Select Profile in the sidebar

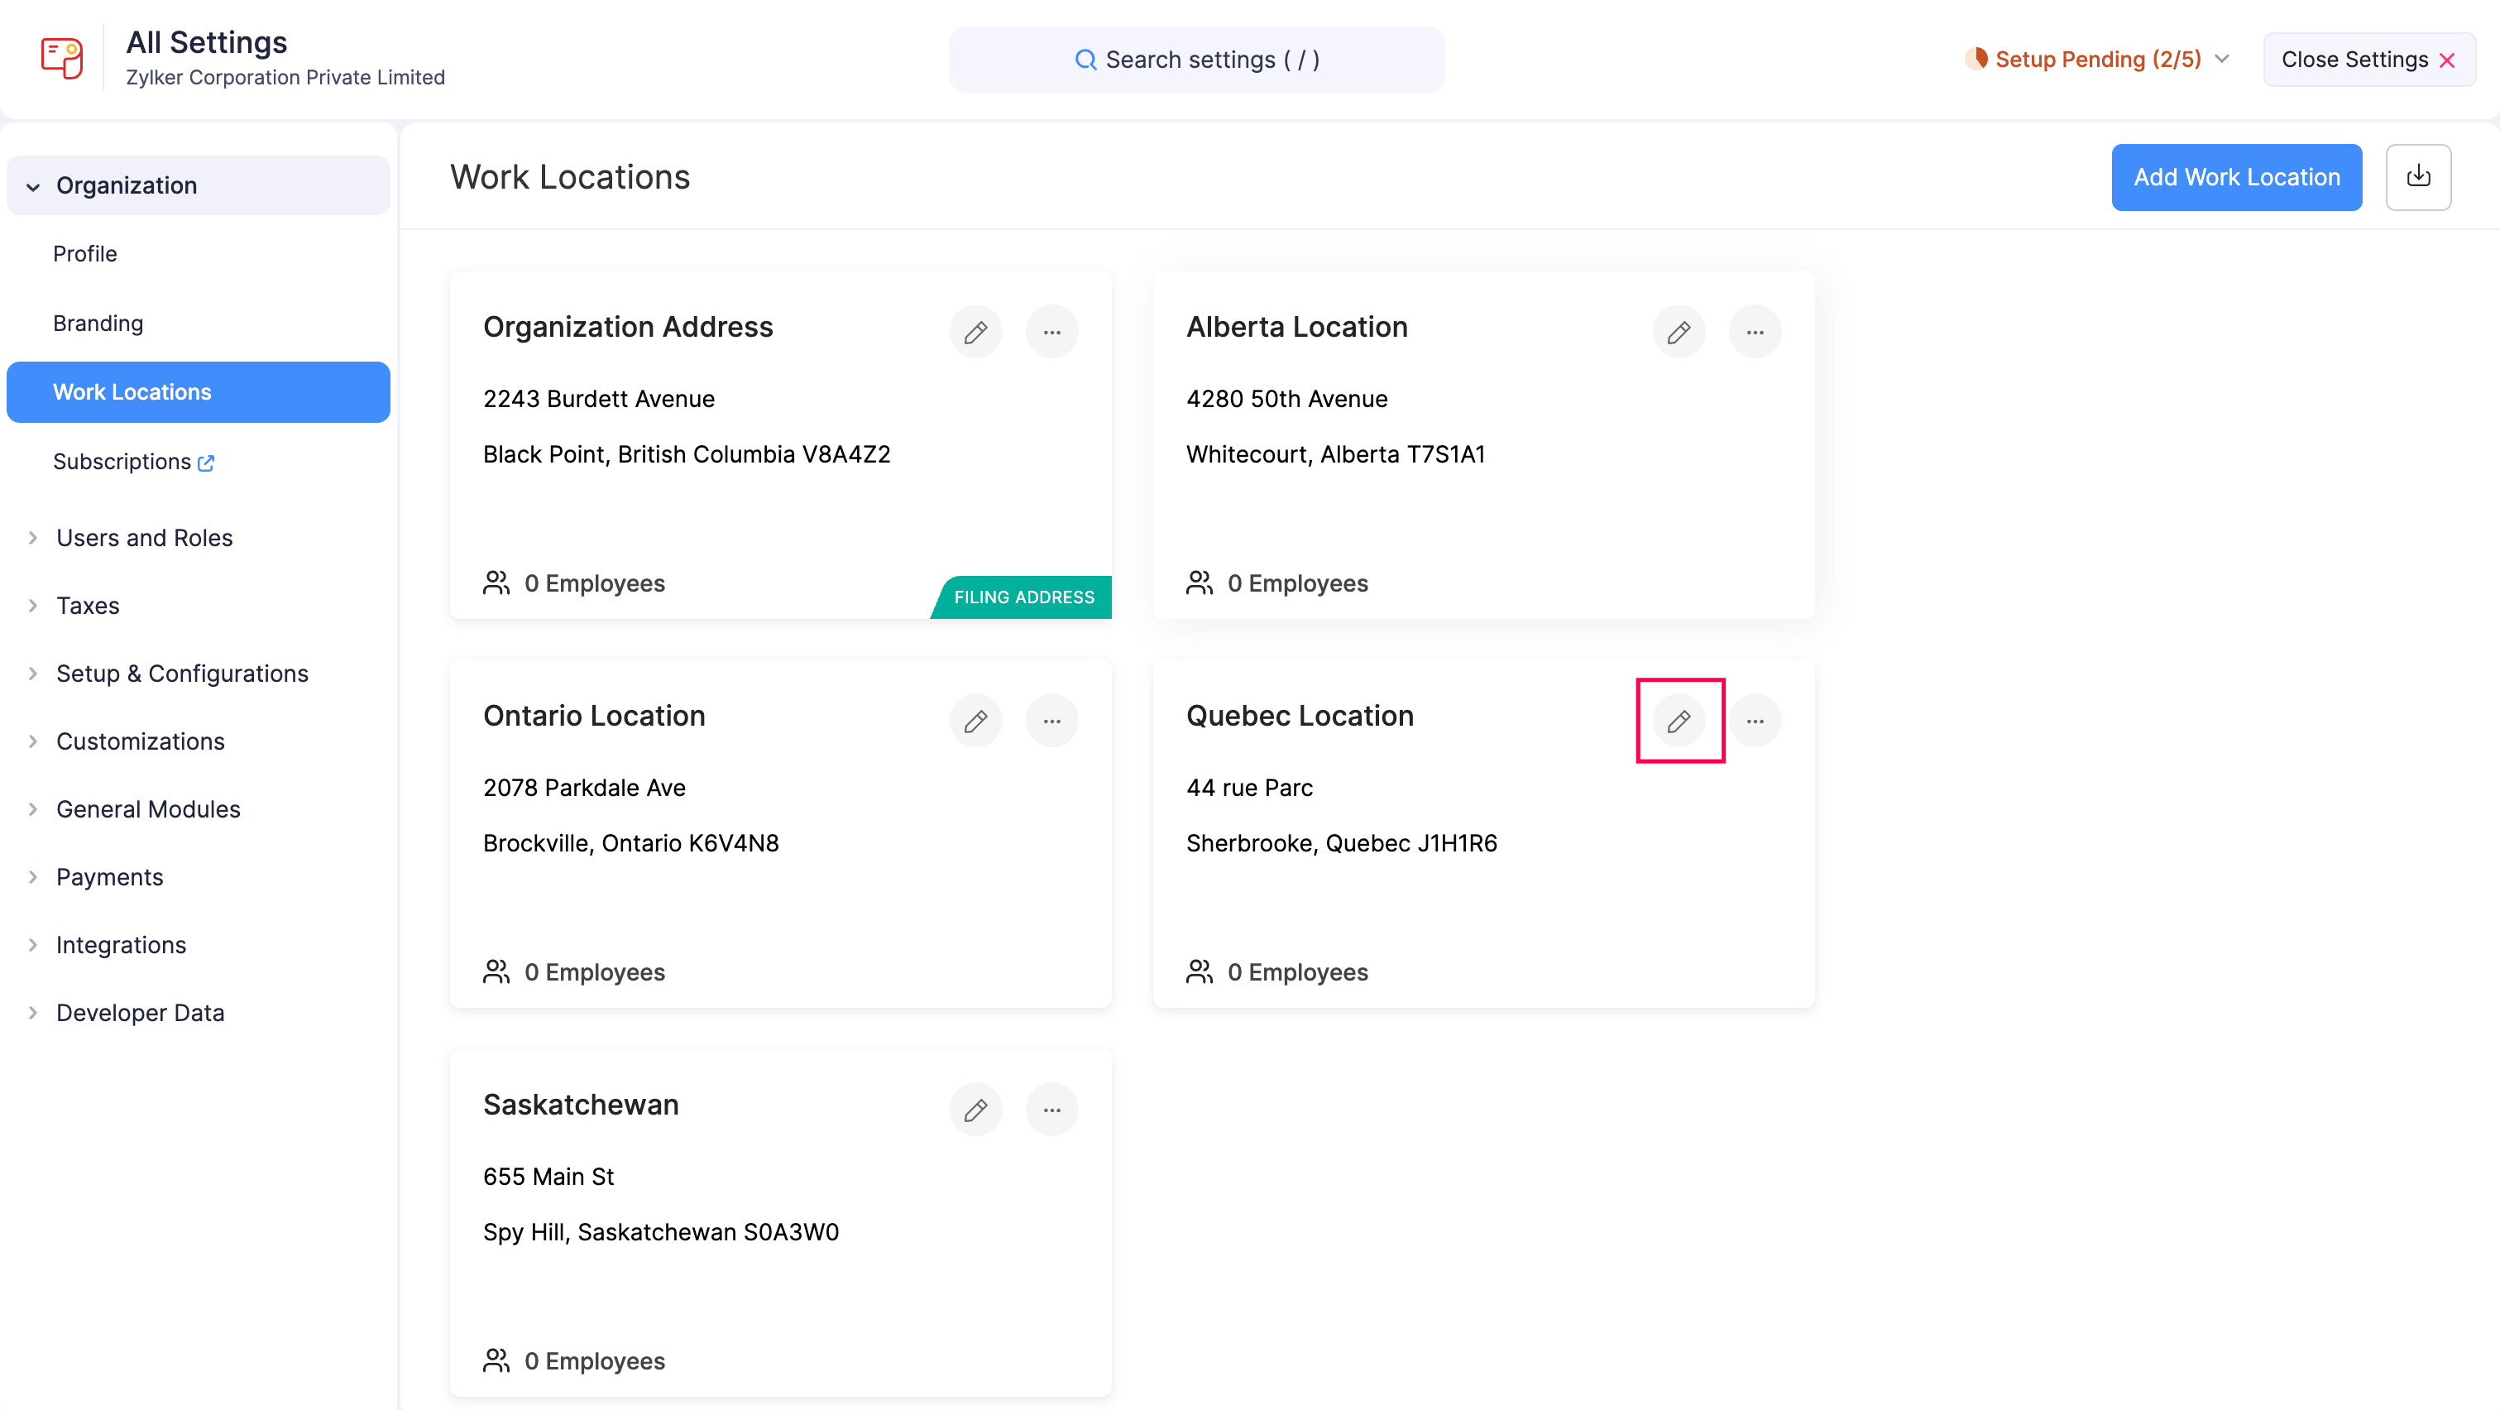pos(84,253)
